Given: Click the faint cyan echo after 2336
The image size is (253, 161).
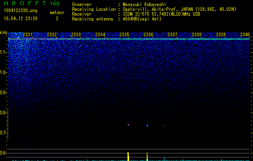Looking at the screenshot, I should point(164,126).
